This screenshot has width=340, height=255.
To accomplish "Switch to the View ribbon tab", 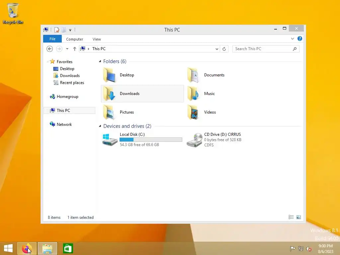I will pyautogui.click(x=97, y=39).
